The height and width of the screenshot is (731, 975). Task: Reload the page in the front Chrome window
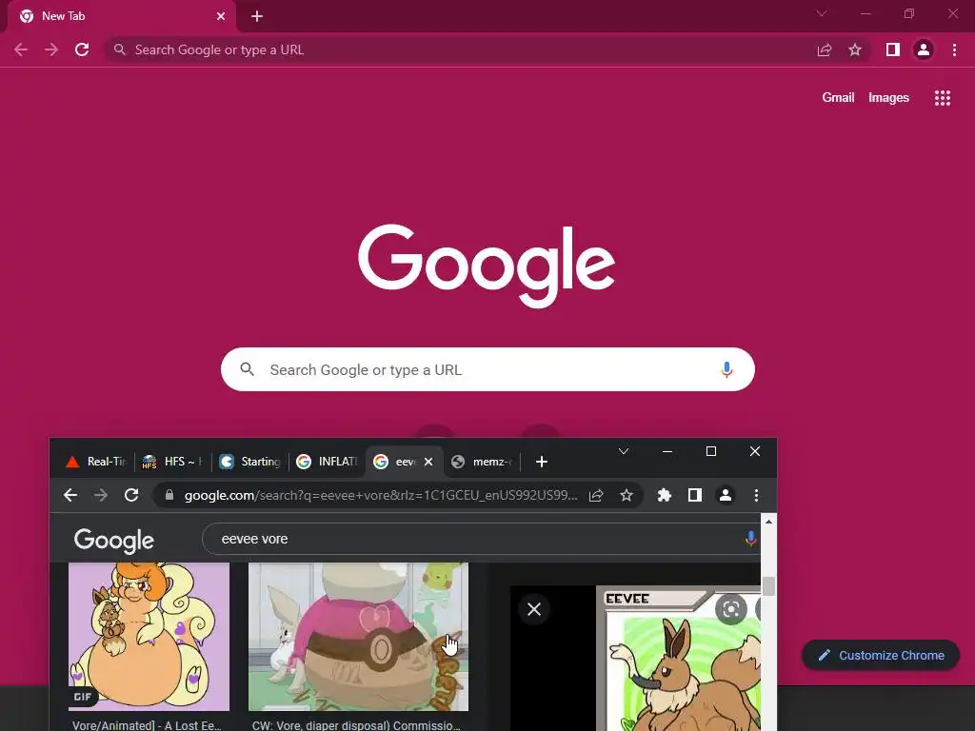coord(131,495)
